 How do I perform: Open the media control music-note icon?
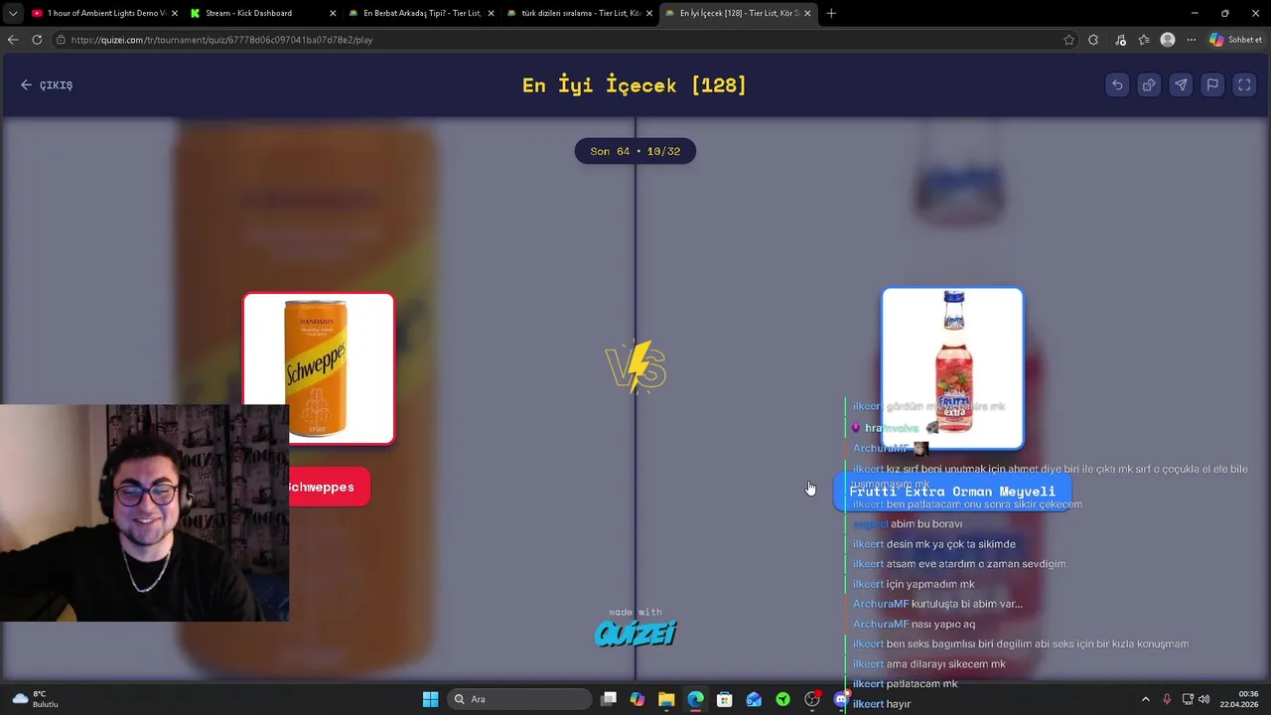point(1120,40)
